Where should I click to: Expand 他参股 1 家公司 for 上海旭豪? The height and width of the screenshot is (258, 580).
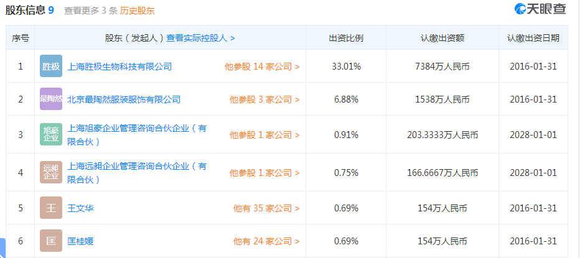(264, 135)
